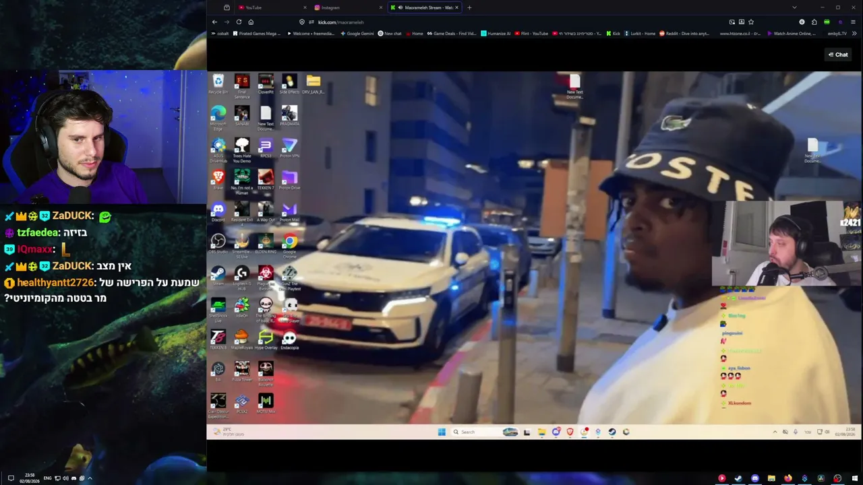Image resolution: width=863 pixels, height=485 pixels.
Task: Open the browser hamburger menu
Action: pos(853,22)
